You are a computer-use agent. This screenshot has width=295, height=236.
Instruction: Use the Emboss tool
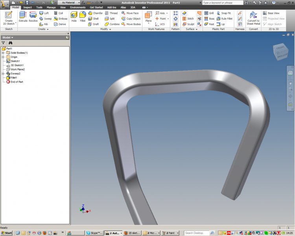pos(61,18)
